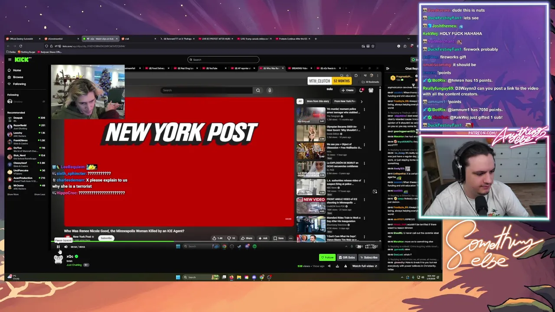555x312 pixels.
Task: Select Loochy recommended channel
Action: tap(26, 133)
